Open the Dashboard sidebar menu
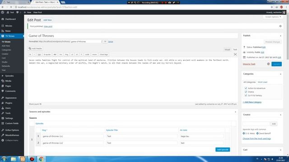 pyautogui.click(x=10, y=19)
